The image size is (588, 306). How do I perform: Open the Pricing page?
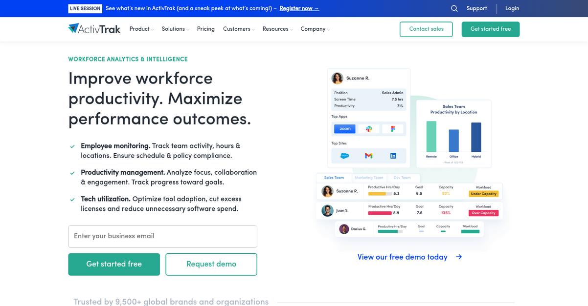tap(206, 29)
